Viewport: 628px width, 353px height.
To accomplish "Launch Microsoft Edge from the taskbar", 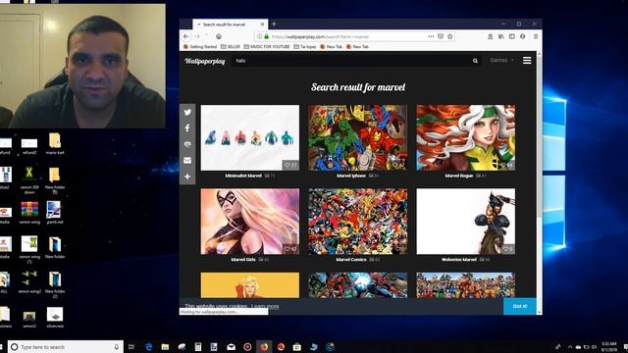I will click(x=148, y=347).
